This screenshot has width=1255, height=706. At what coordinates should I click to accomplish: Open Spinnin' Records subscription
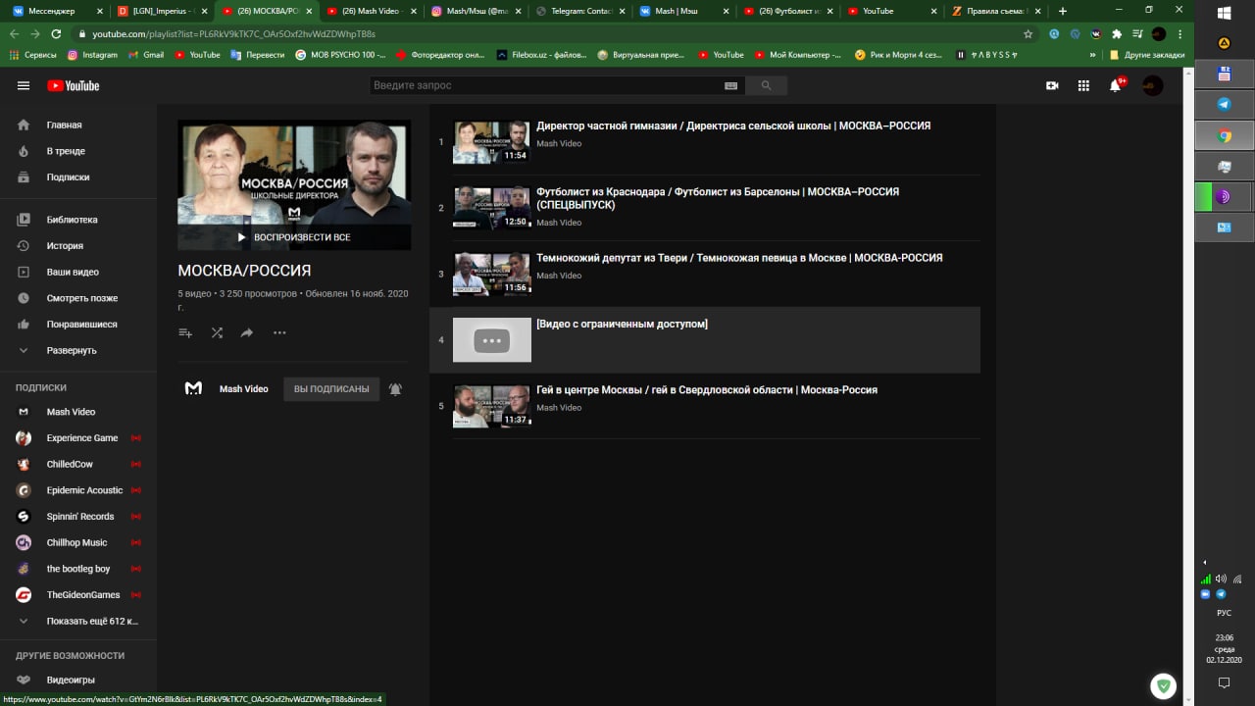(x=78, y=517)
